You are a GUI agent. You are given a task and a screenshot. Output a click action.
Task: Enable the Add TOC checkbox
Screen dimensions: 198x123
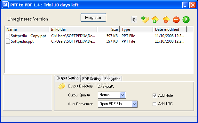tap(154, 104)
